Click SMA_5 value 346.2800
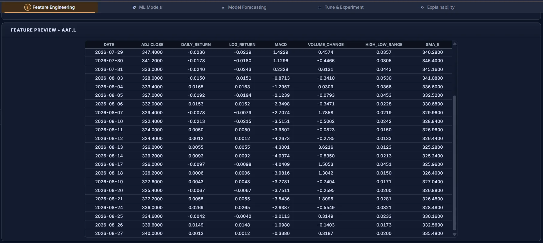 click(432, 52)
